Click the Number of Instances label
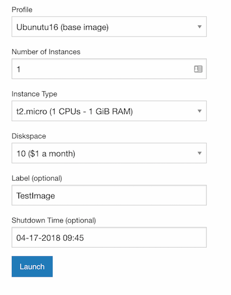Screen dimensions: 231x295 point(46,52)
